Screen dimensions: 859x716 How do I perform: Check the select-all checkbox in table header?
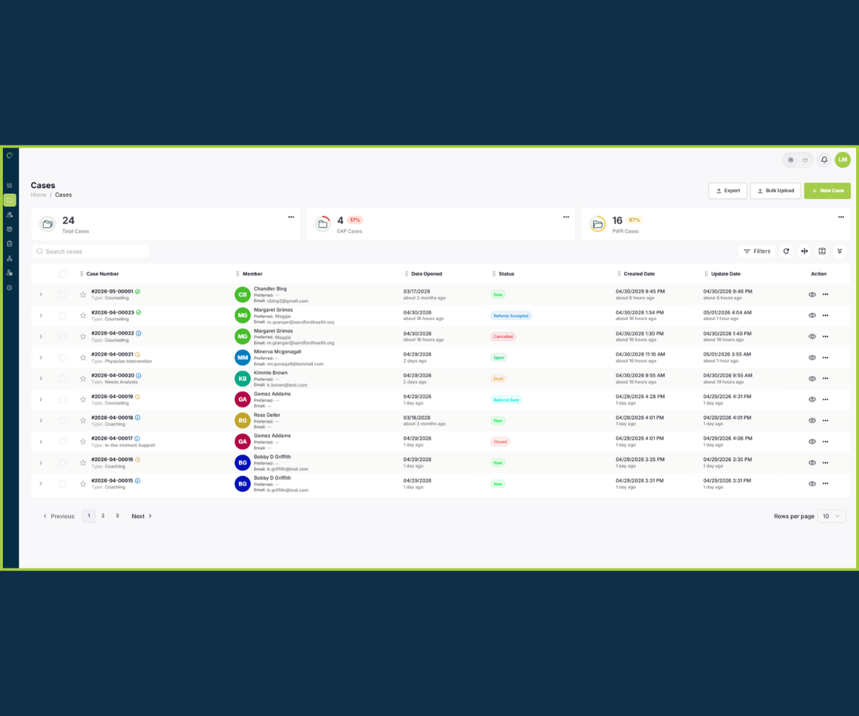(62, 274)
